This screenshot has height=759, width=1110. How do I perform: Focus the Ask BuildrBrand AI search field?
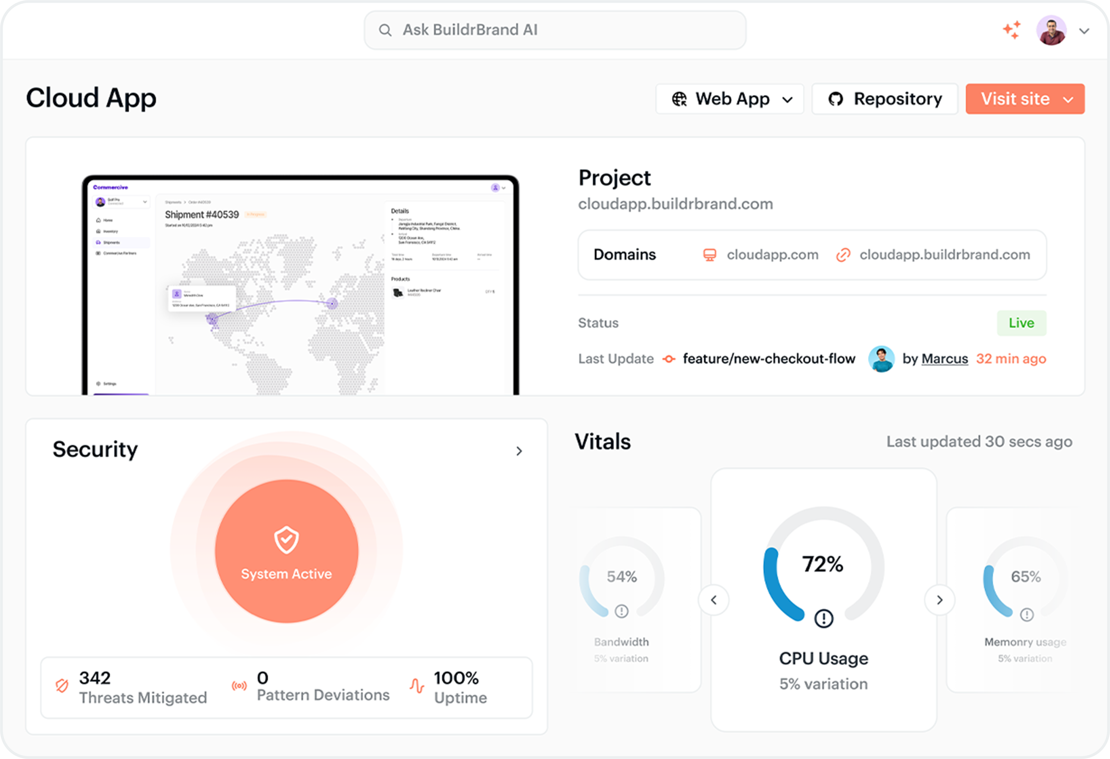coord(554,30)
